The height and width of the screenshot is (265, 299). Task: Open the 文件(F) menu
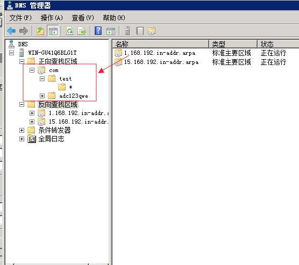click(20, 18)
